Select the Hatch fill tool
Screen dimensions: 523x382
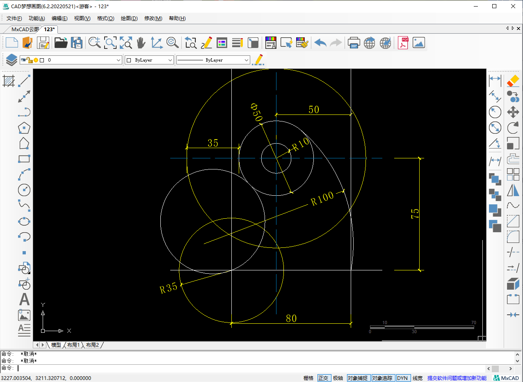(9, 81)
